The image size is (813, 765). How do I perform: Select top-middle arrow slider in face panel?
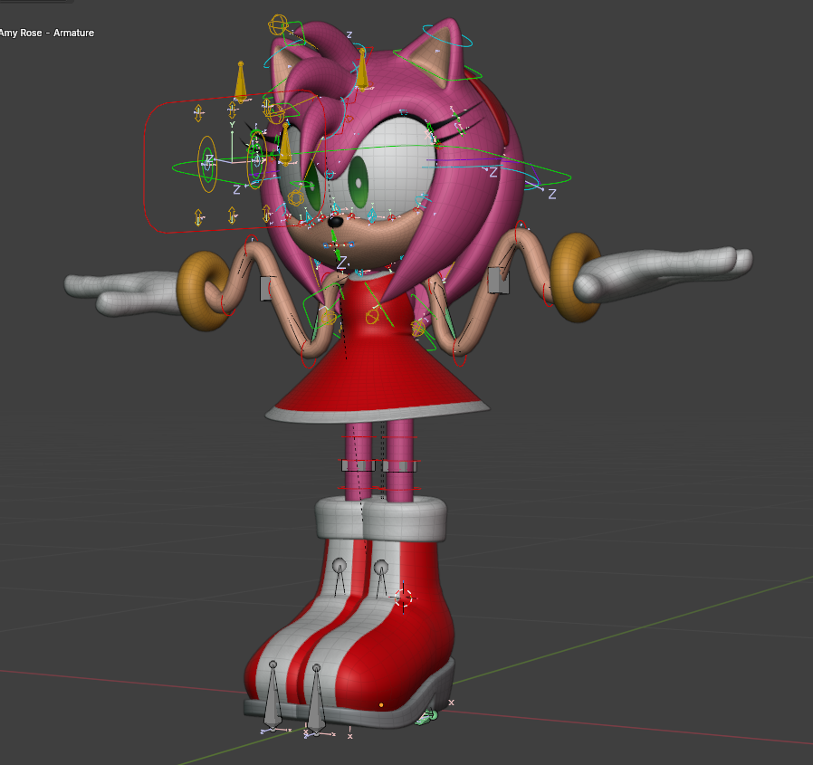coord(232,110)
